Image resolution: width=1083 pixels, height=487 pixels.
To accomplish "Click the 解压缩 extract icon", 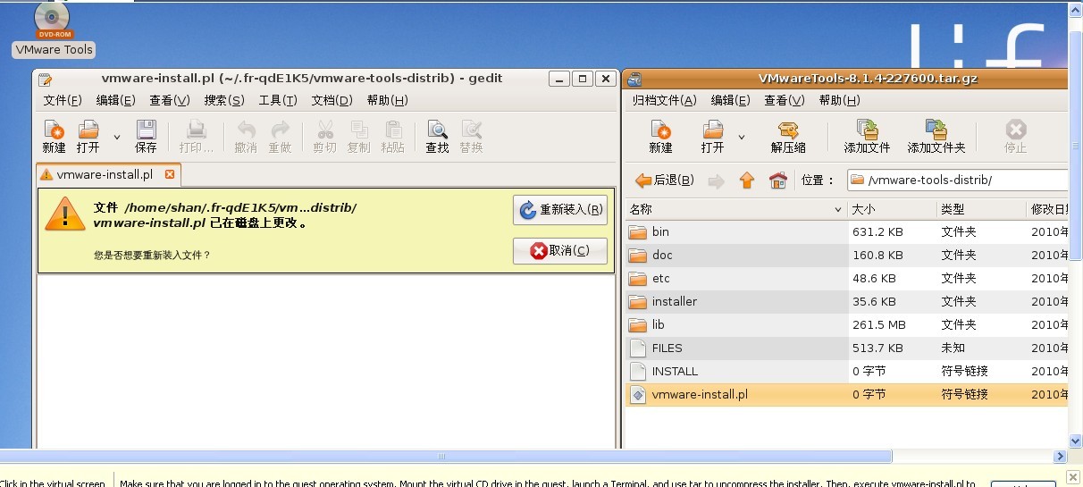I will (x=788, y=137).
